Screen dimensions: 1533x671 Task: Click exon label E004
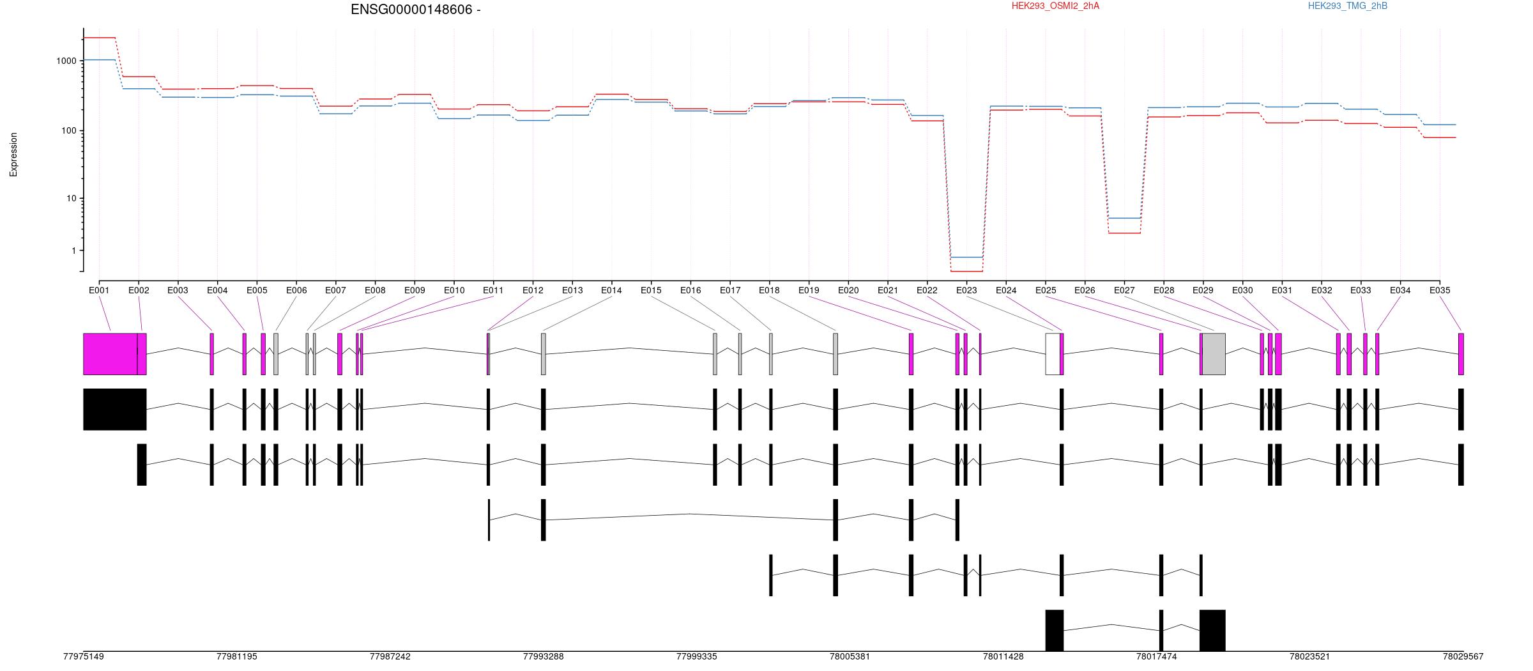217,290
